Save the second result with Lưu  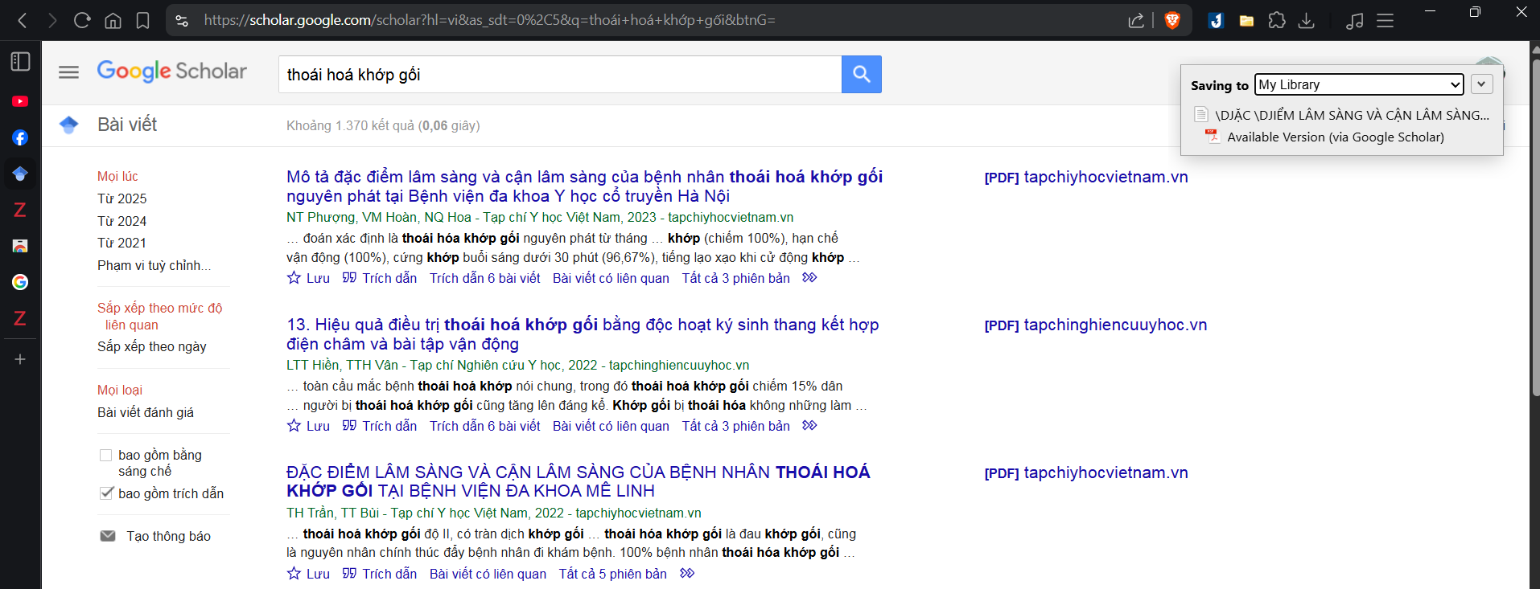309,426
